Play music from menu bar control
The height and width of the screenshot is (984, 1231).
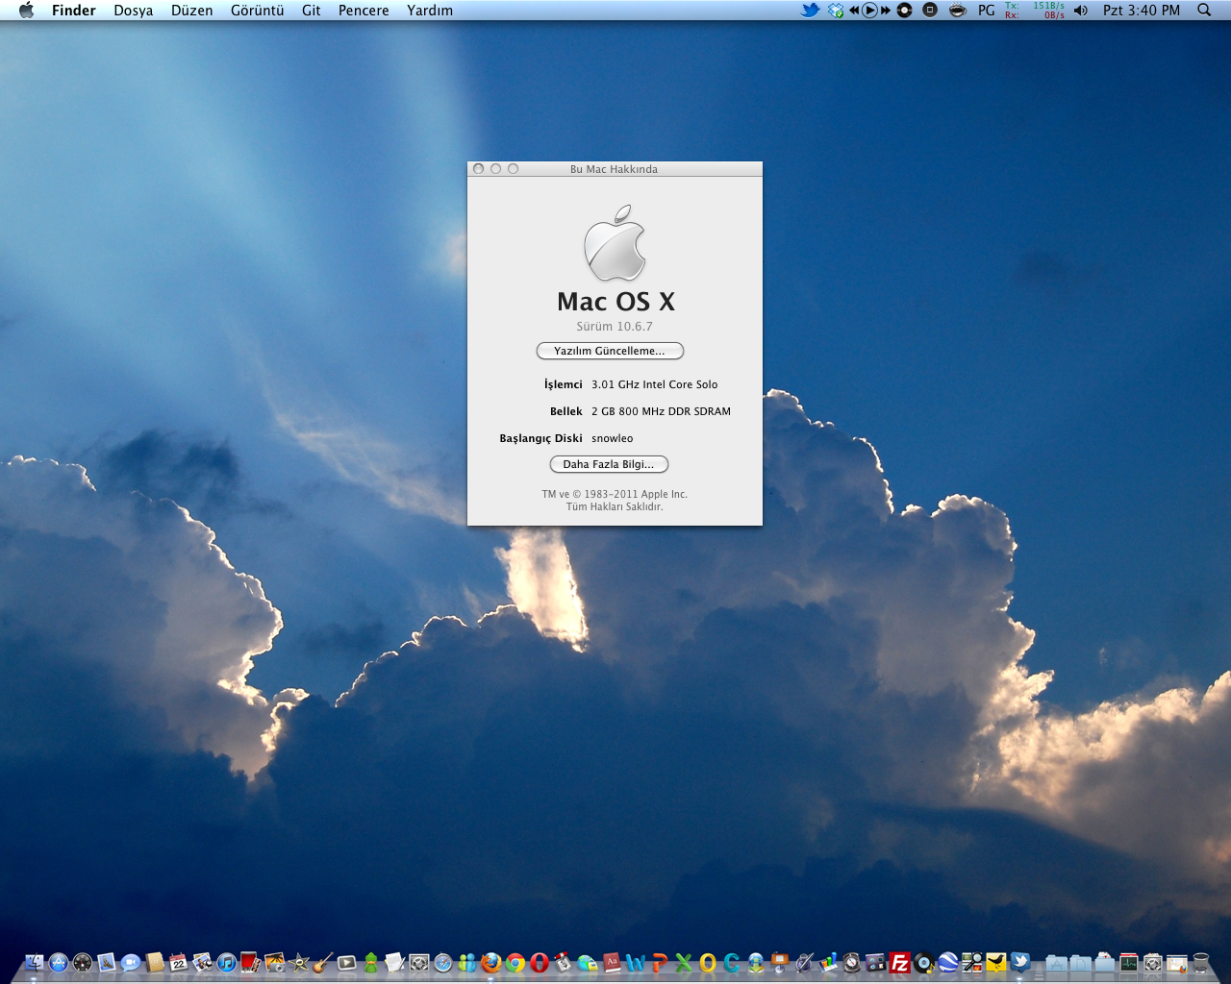point(869,10)
